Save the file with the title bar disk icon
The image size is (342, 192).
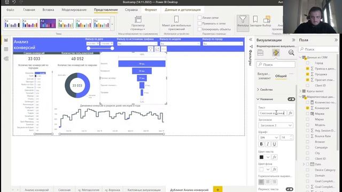coord(7,2)
